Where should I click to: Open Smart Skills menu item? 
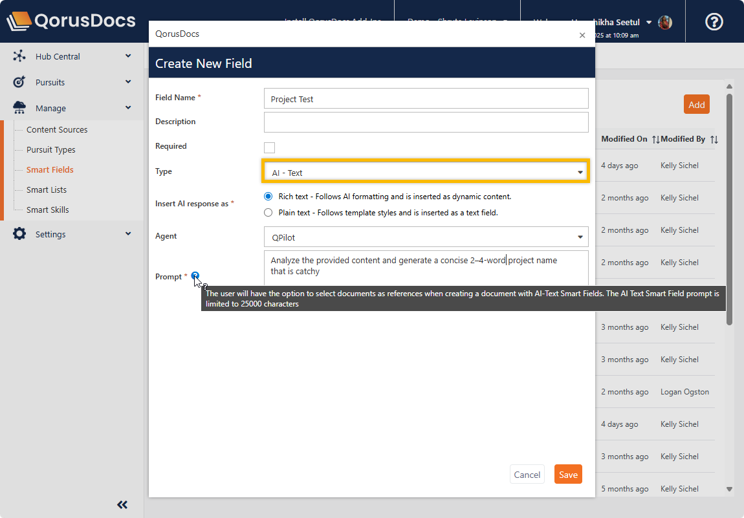click(47, 210)
